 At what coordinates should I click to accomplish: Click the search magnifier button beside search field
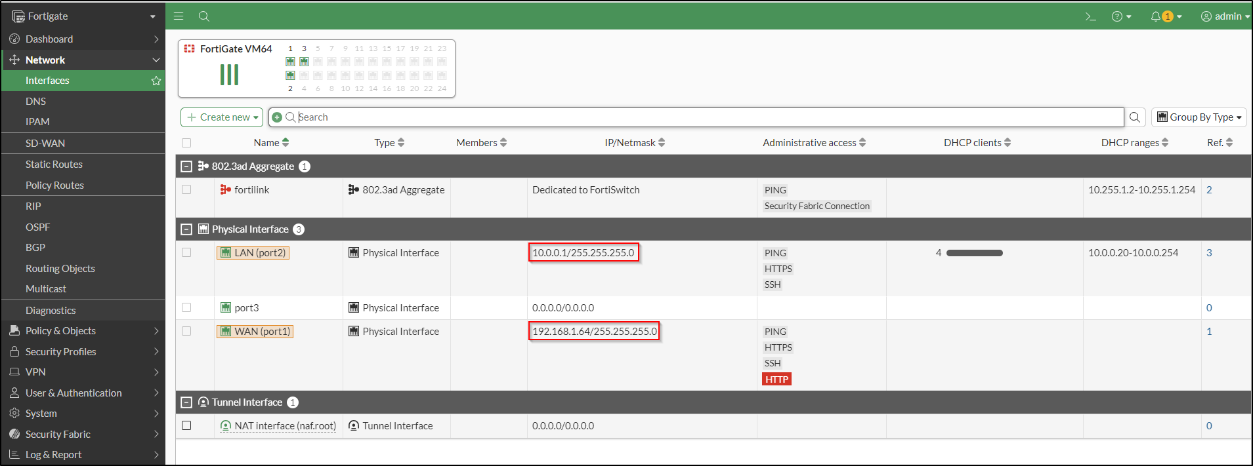[1135, 117]
